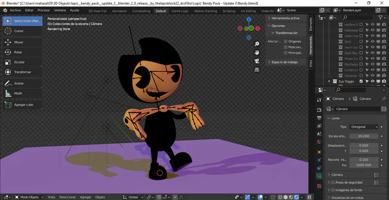Open the Agregar menu in viewport header
This screenshot has height=200, width=389.
(x=86, y=197)
